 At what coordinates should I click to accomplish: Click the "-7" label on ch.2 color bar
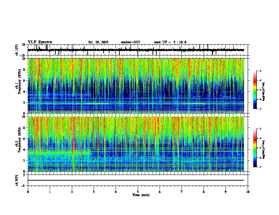(260, 167)
